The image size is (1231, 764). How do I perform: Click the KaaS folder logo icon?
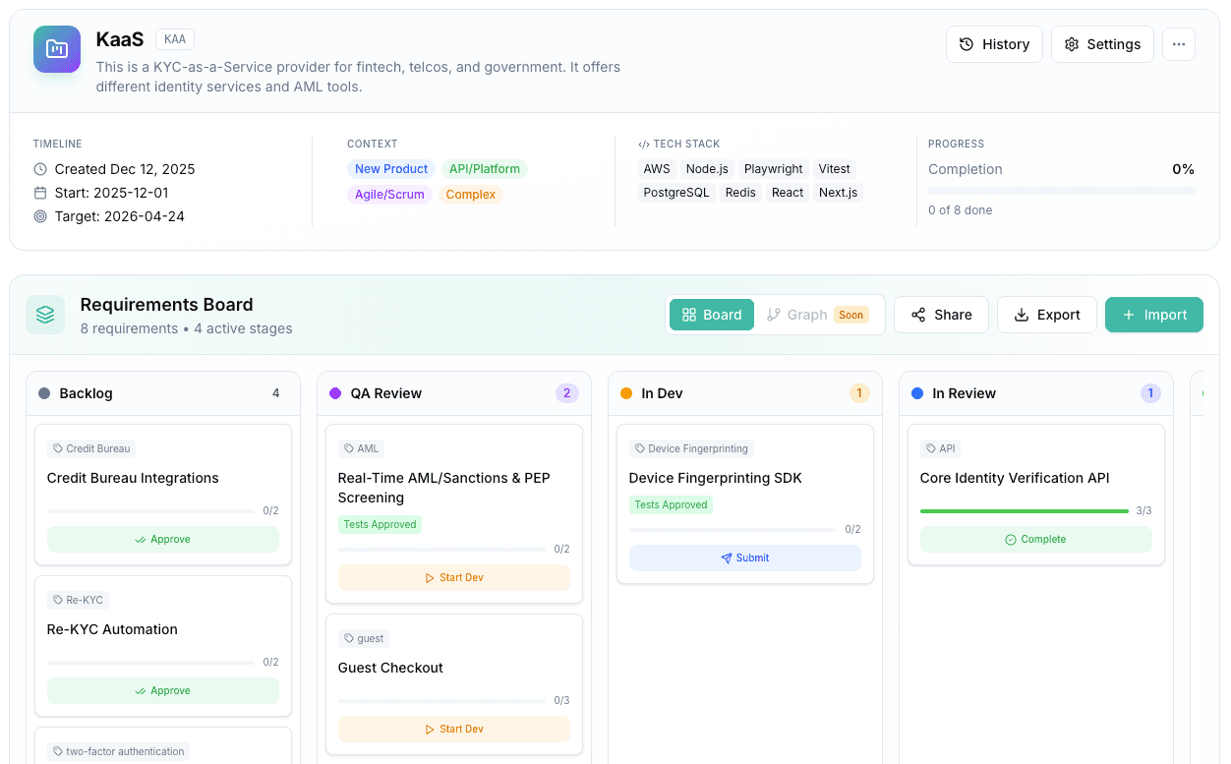point(56,49)
